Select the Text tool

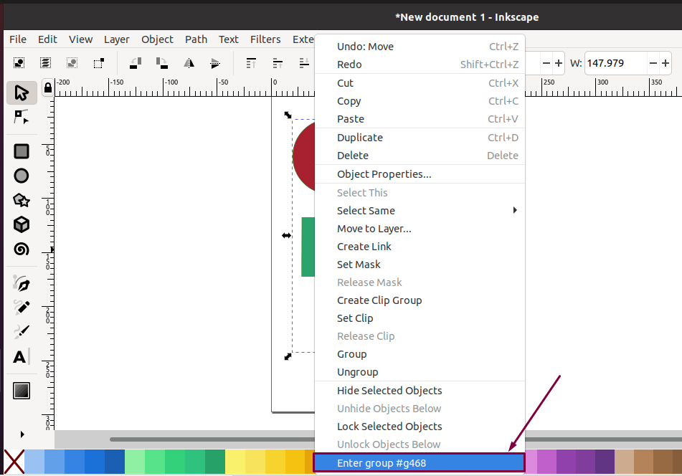(x=21, y=356)
